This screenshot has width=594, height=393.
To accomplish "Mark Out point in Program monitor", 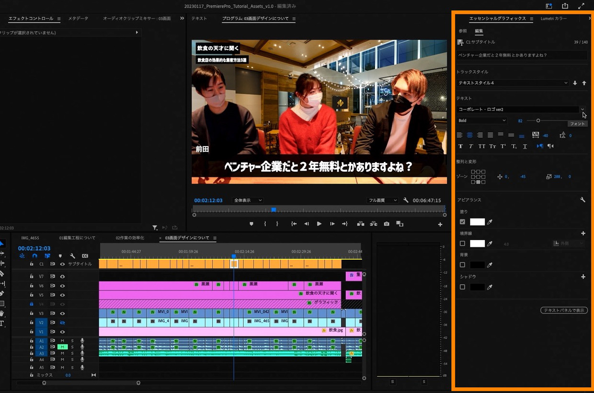I will tap(277, 224).
